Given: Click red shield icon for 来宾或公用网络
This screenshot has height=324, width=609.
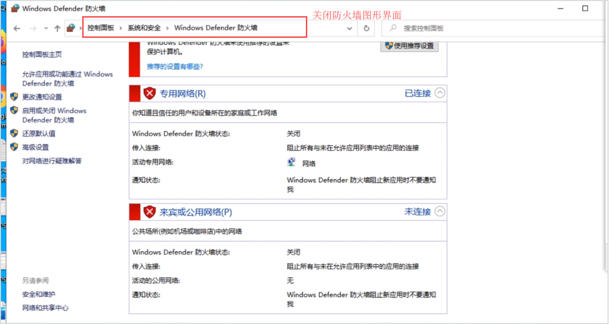Looking at the screenshot, I should coord(150,212).
